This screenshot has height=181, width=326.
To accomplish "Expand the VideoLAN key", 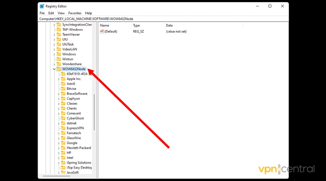I will [54, 49].
